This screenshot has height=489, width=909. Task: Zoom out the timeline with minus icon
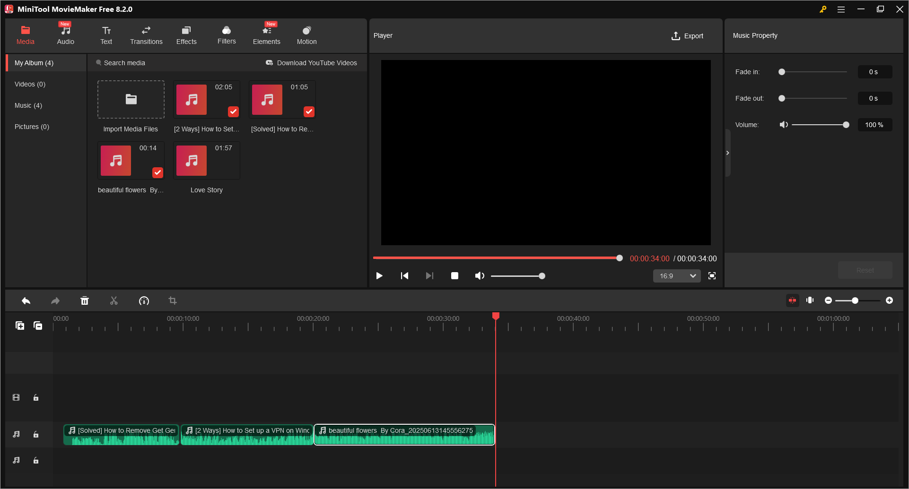pyautogui.click(x=828, y=300)
